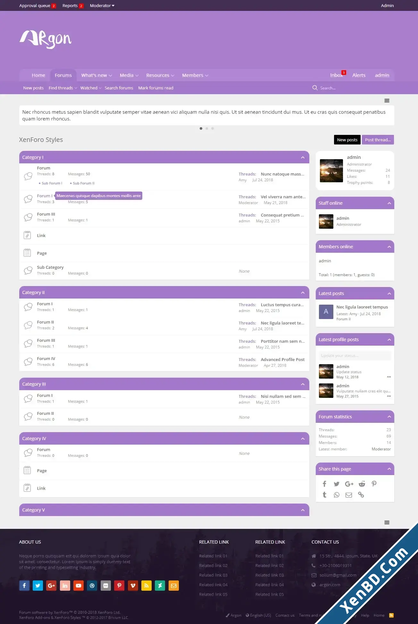
Task: Open footer Facebook social icon
Action: tap(24, 586)
